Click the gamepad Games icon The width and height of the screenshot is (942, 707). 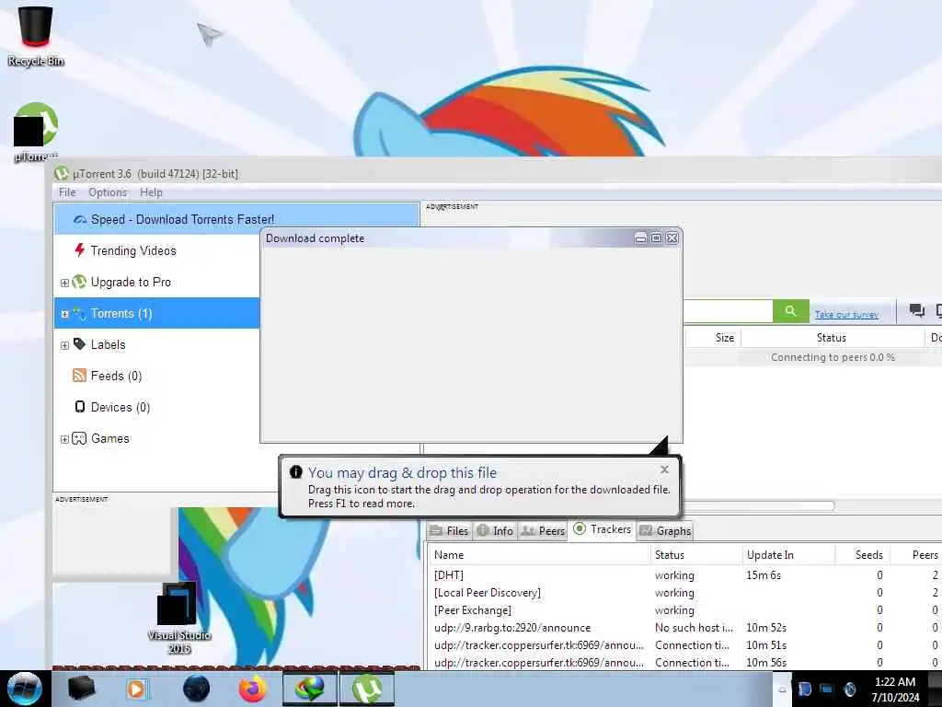(x=79, y=438)
